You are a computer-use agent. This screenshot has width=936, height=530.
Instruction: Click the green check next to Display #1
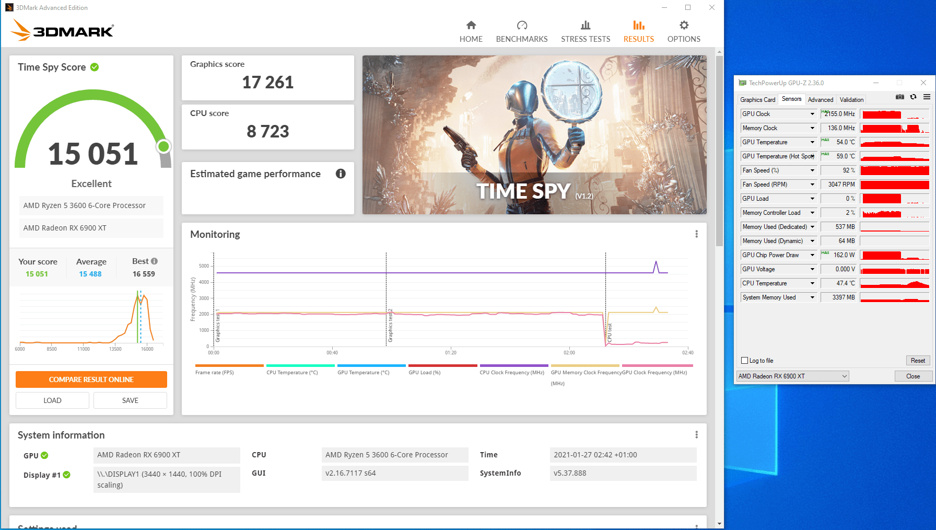pyautogui.click(x=66, y=475)
